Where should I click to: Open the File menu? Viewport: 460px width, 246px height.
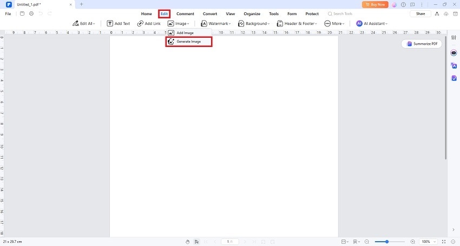8,13
